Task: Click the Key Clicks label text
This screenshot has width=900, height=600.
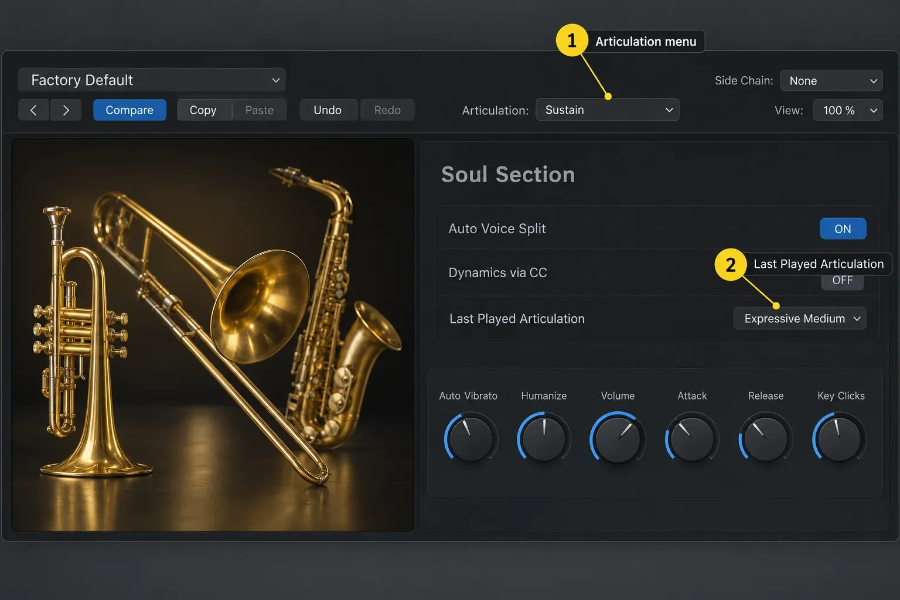Action: pos(841,396)
